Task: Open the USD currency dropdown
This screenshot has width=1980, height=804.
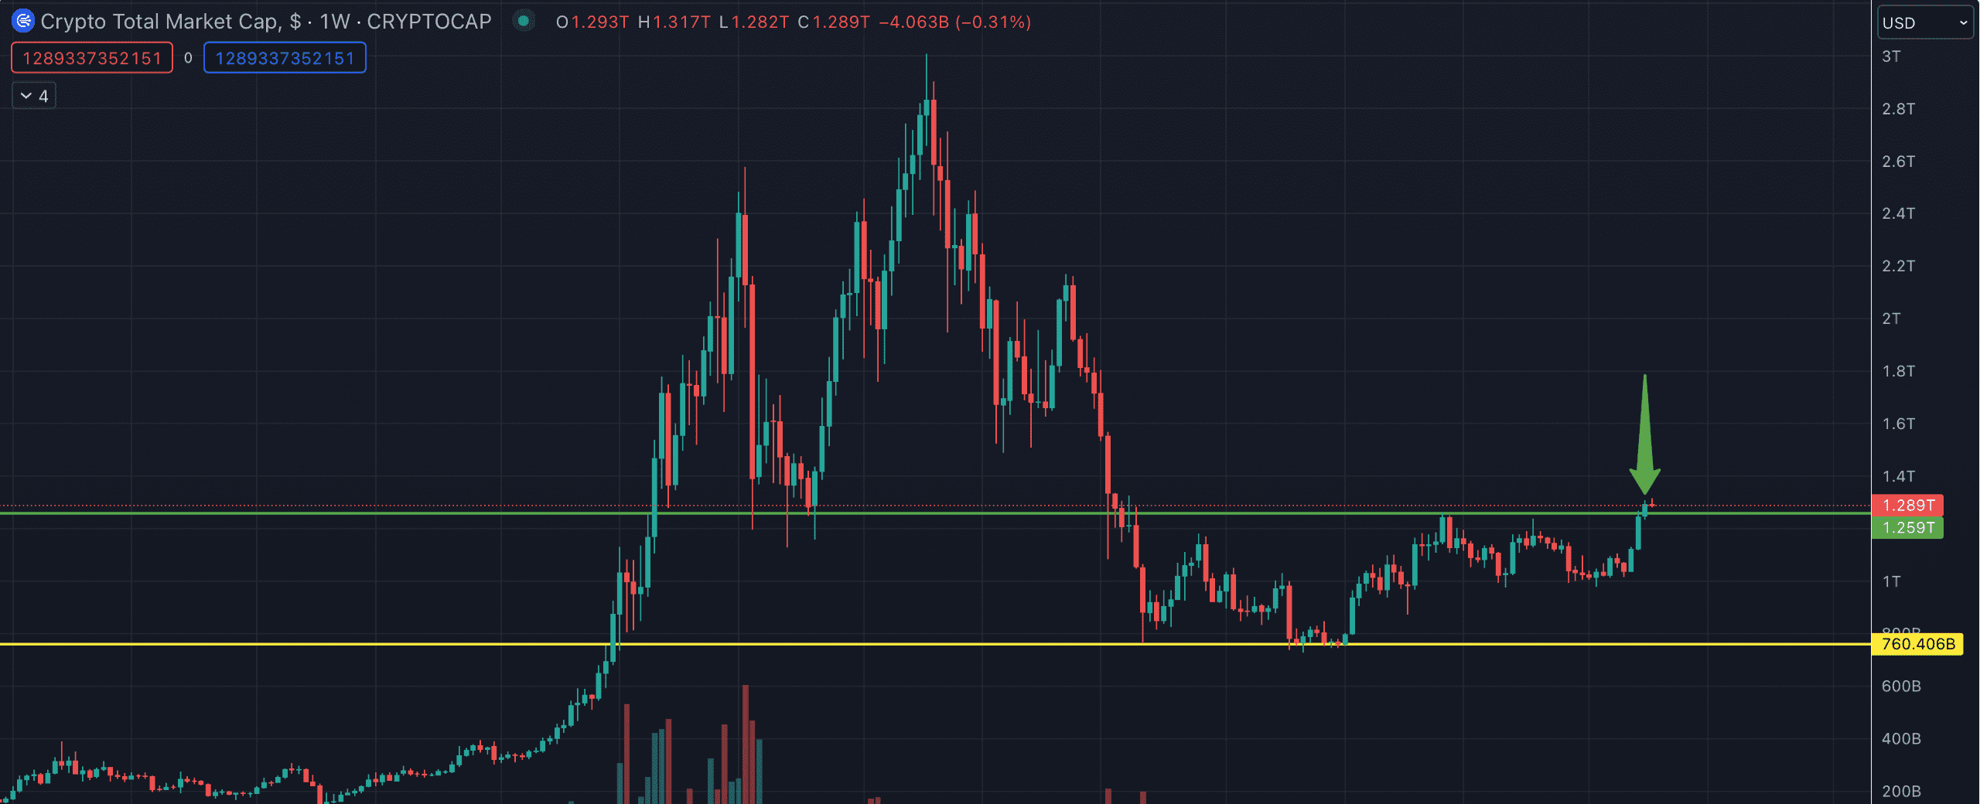Action: coord(1924,22)
